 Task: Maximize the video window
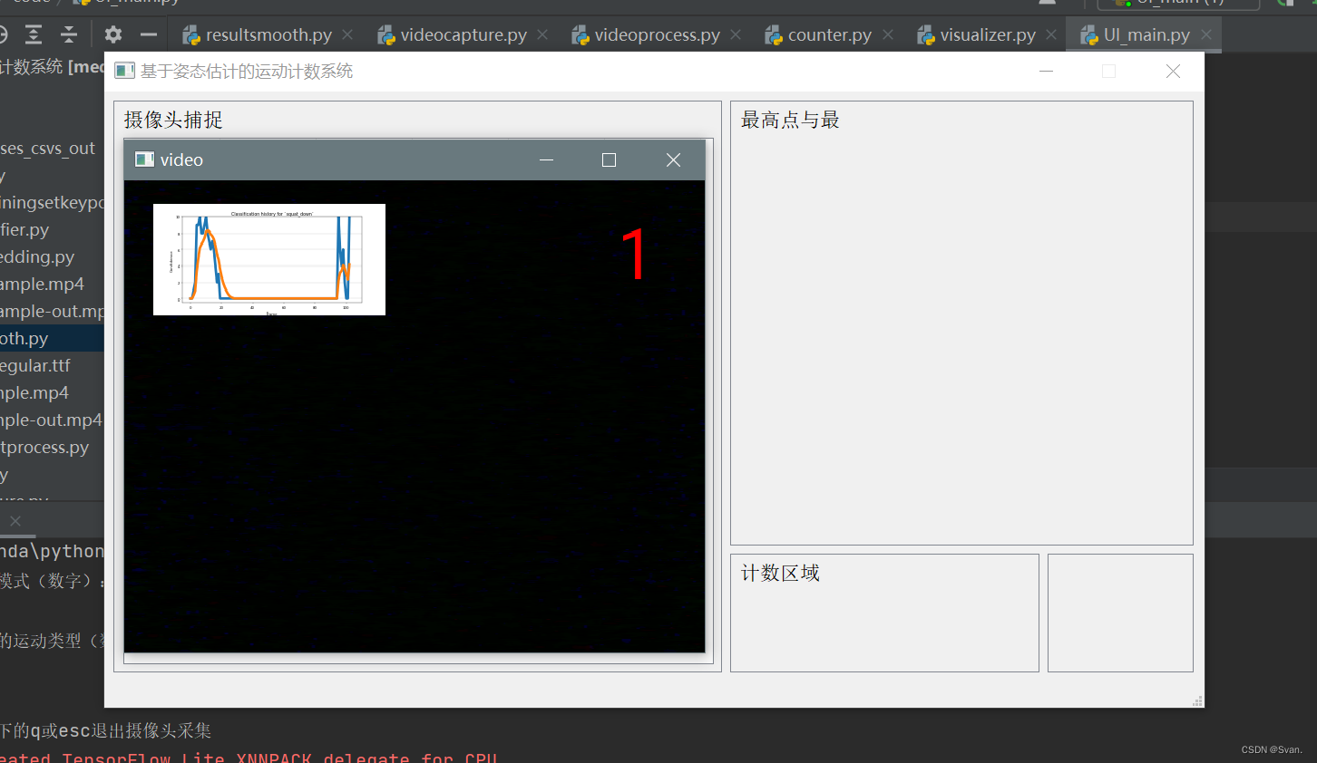[x=609, y=160]
